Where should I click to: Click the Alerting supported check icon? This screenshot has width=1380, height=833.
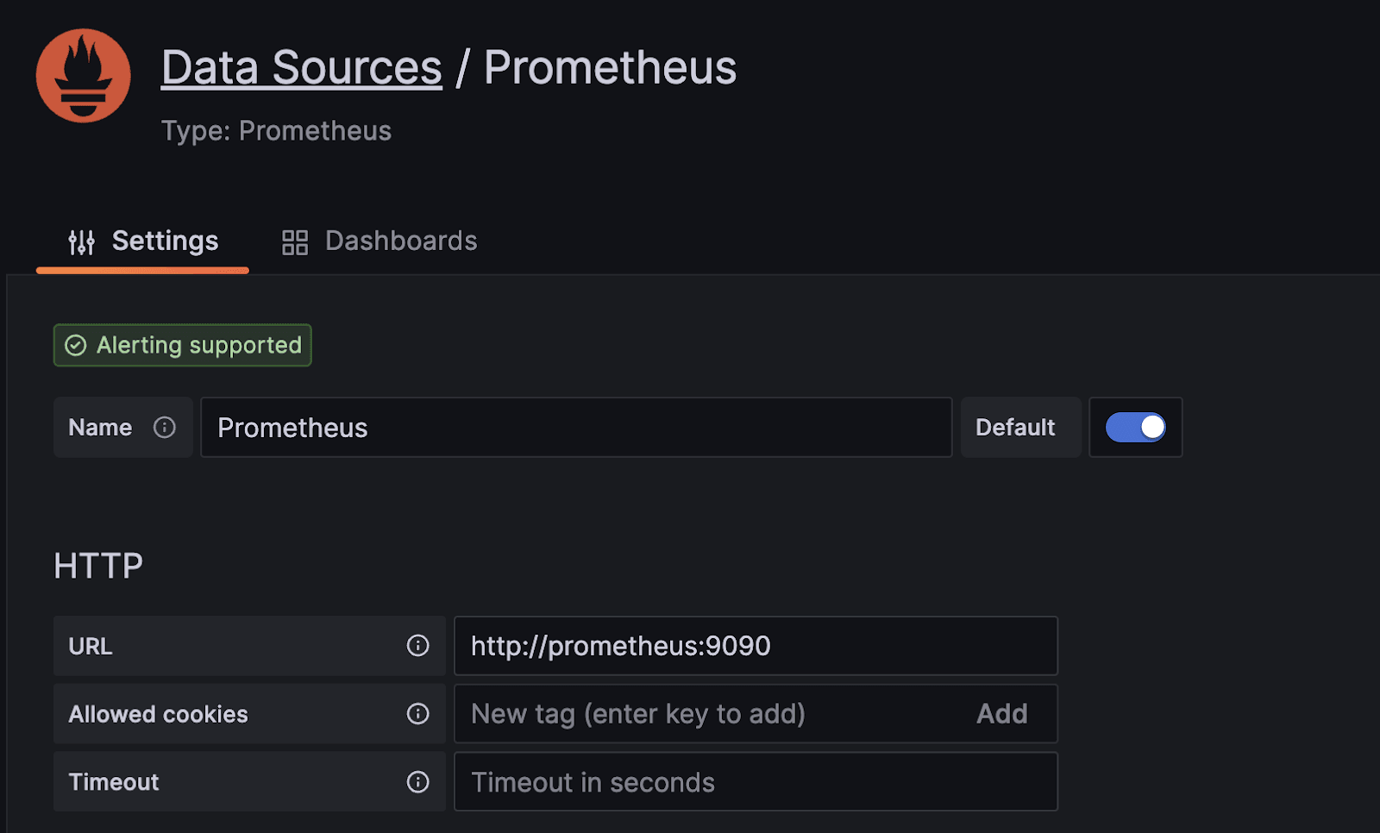point(76,346)
